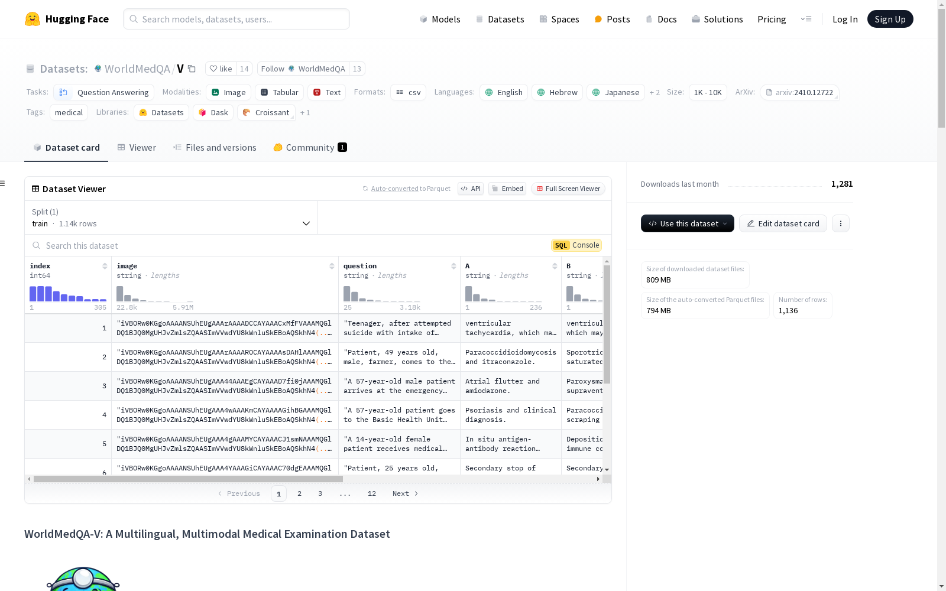
Task: Copy dataset name with copy icon
Action: (192, 69)
